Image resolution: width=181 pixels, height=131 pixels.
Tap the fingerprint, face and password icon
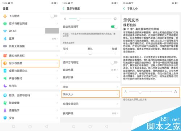point(5,95)
